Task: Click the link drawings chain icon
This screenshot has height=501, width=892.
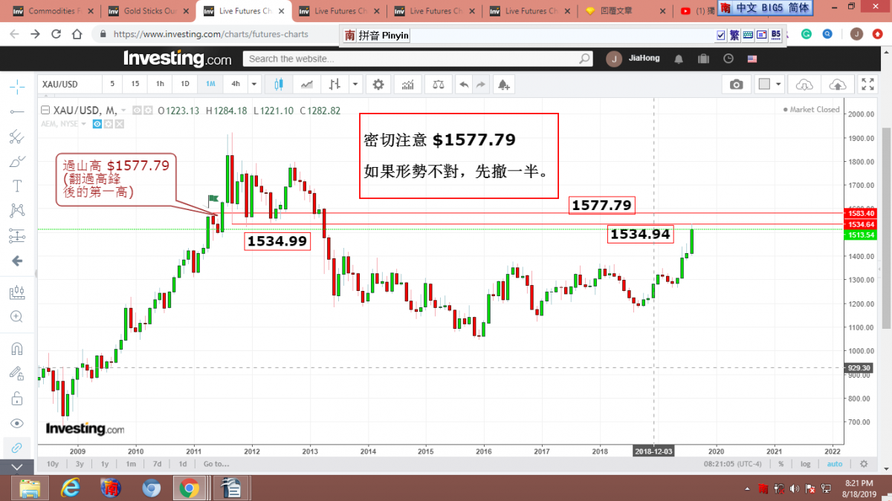Action: [x=16, y=448]
